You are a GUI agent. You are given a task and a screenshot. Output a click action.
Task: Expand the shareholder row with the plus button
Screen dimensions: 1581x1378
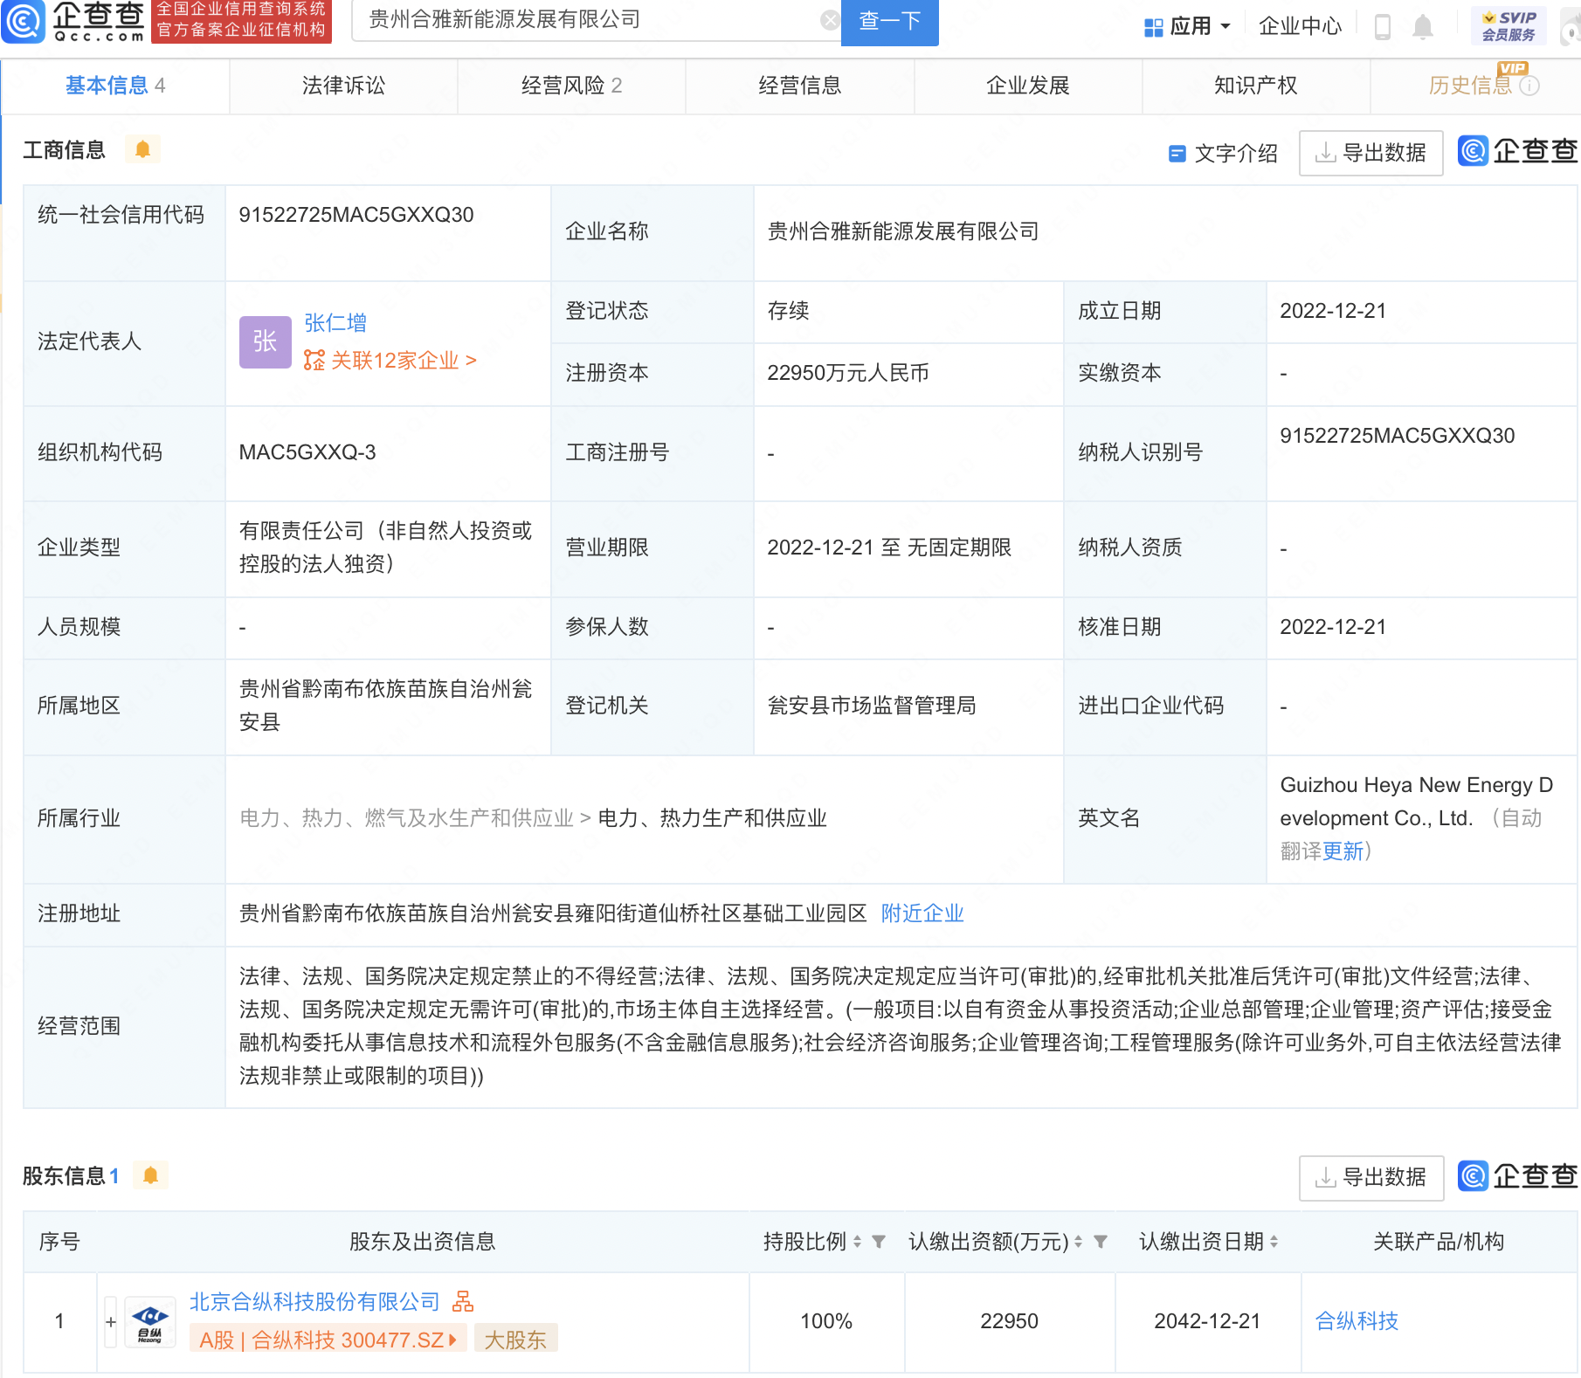coord(111,1322)
